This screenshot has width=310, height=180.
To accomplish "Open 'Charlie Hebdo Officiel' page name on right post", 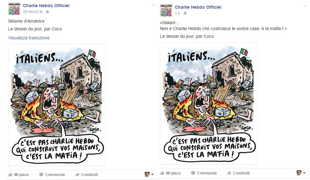I will click(198, 7).
